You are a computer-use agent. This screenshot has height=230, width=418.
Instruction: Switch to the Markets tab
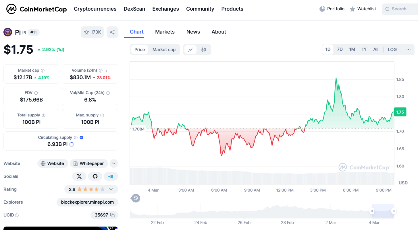165,32
